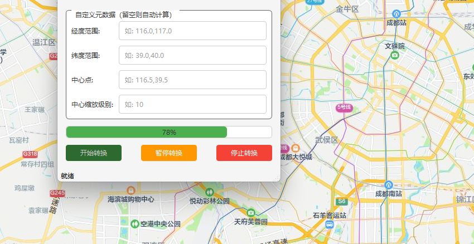Select the 中心缩放级别 input field
The width and height of the screenshot is (474, 244).
192,104
